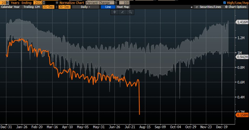
Task: Select the 0.942M low value label
Action: pyautogui.click(x=242, y=57)
